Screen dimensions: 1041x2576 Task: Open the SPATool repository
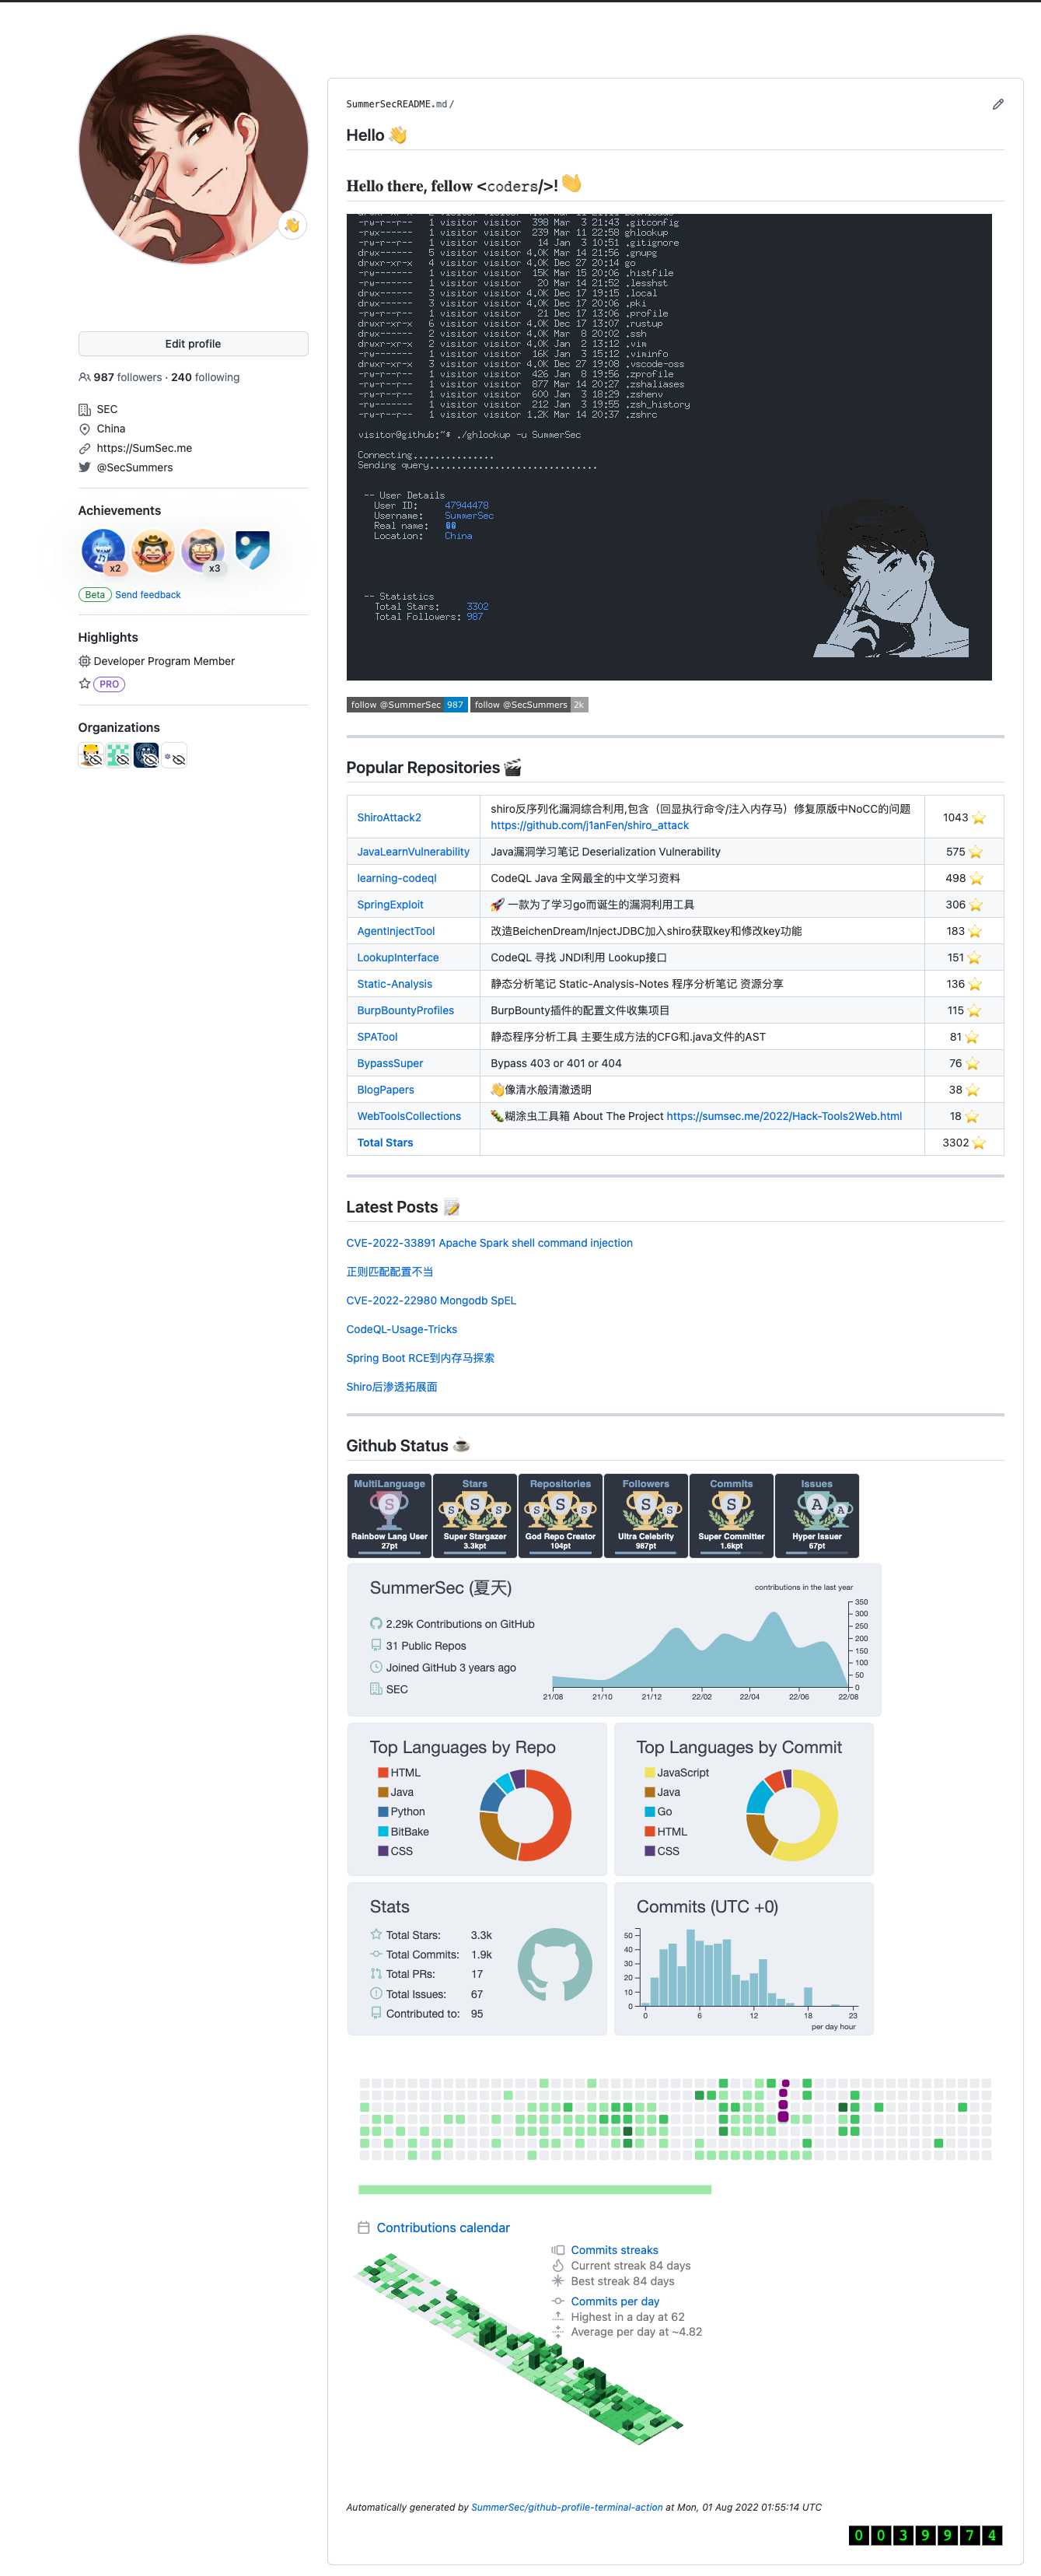tap(377, 1037)
